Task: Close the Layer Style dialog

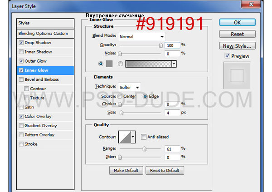Action: (251, 4)
